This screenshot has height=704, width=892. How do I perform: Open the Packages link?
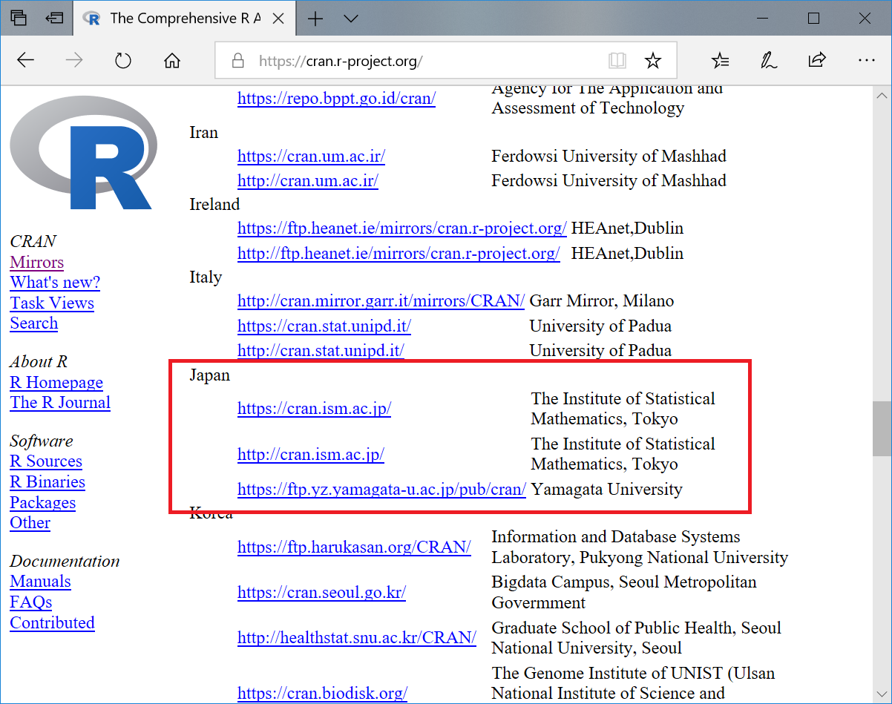43,503
